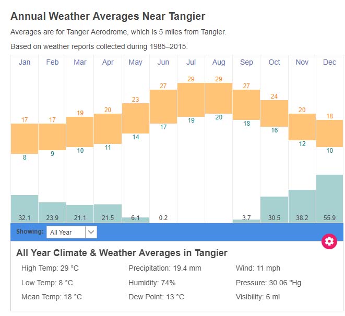Click the orange July temperature bar

click(x=191, y=100)
